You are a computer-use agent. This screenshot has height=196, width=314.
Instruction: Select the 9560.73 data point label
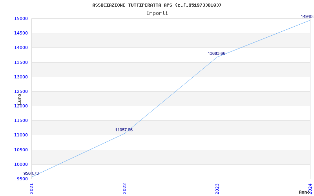(31, 173)
